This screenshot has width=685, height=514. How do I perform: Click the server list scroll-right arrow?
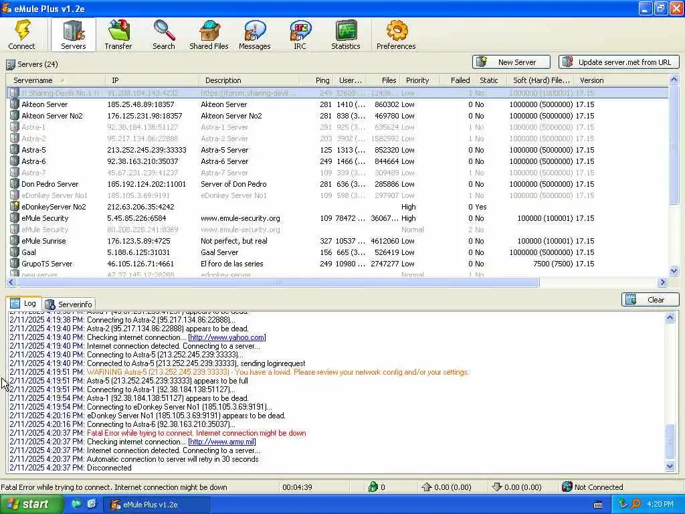663,282
